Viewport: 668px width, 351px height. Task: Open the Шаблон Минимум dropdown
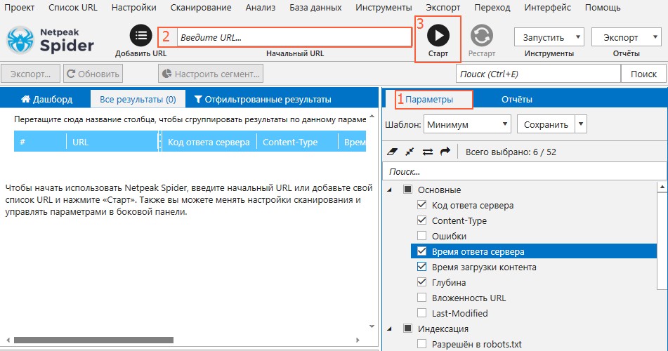point(467,125)
